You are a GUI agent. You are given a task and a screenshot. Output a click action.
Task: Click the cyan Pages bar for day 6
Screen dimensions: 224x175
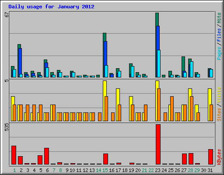pos(47,72)
